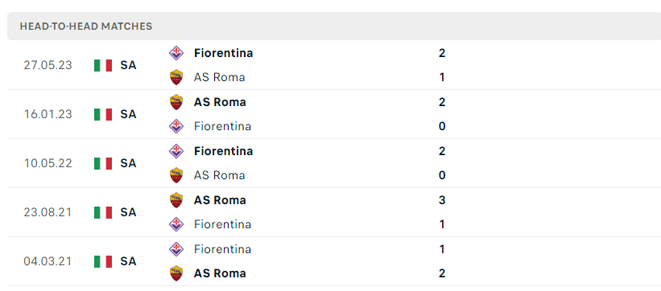Select the SA league label for 10.05.22
The height and width of the screenshot is (291, 661).
(x=128, y=163)
